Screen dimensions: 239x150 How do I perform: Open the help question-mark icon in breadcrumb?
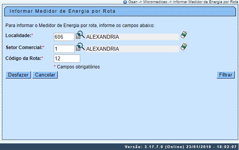coord(125,2)
